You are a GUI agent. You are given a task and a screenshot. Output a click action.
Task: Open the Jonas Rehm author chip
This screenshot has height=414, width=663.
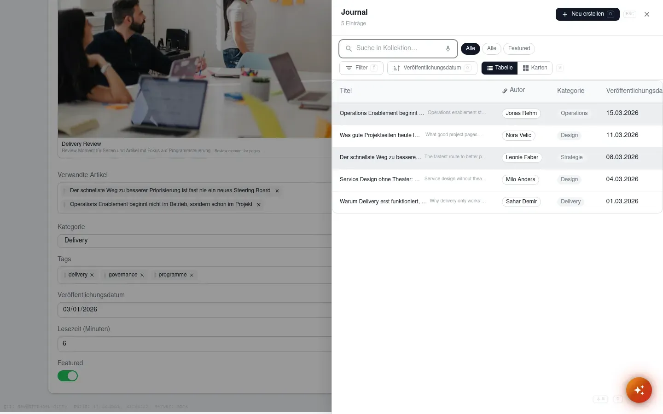point(521,113)
